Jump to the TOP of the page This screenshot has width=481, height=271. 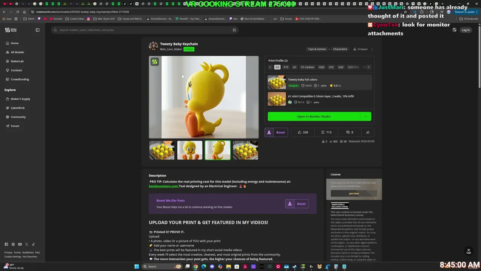[469, 251]
